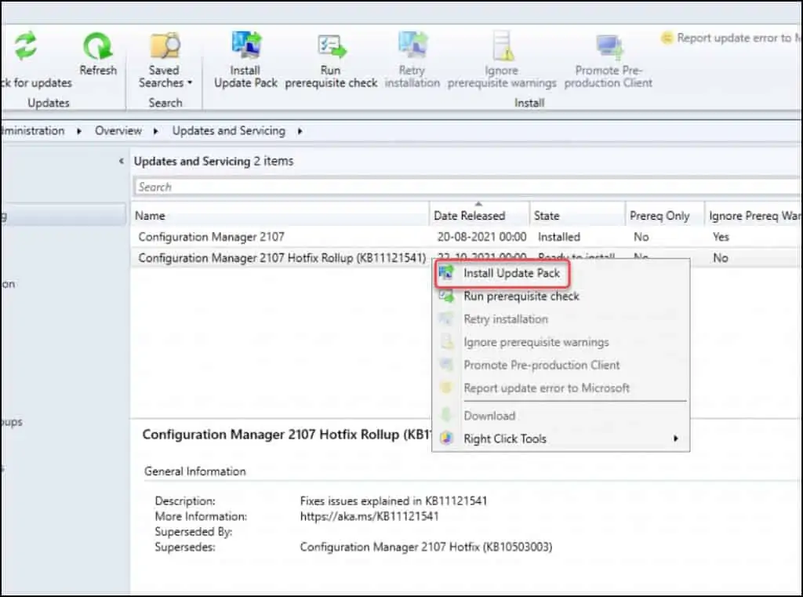Click the Run prerequisite check context menu icon
Screen dimensions: 803x597
coord(446,296)
